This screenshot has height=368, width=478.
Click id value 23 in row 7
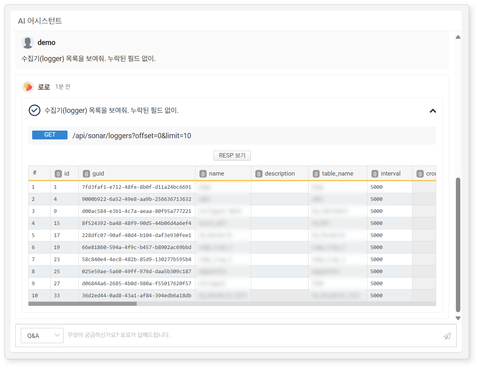click(x=57, y=260)
